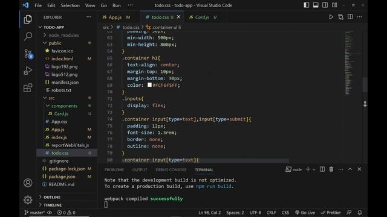Close the terminal panel with X
This screenshot has height=217, width=387.
click(359, 169)
